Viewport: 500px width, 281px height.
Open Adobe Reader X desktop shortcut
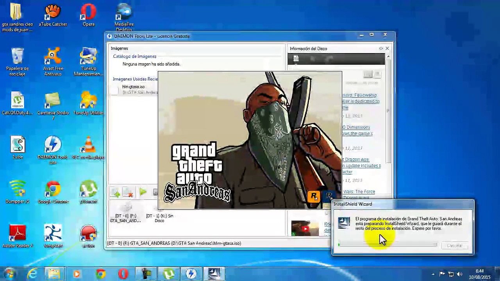[17, 236]
